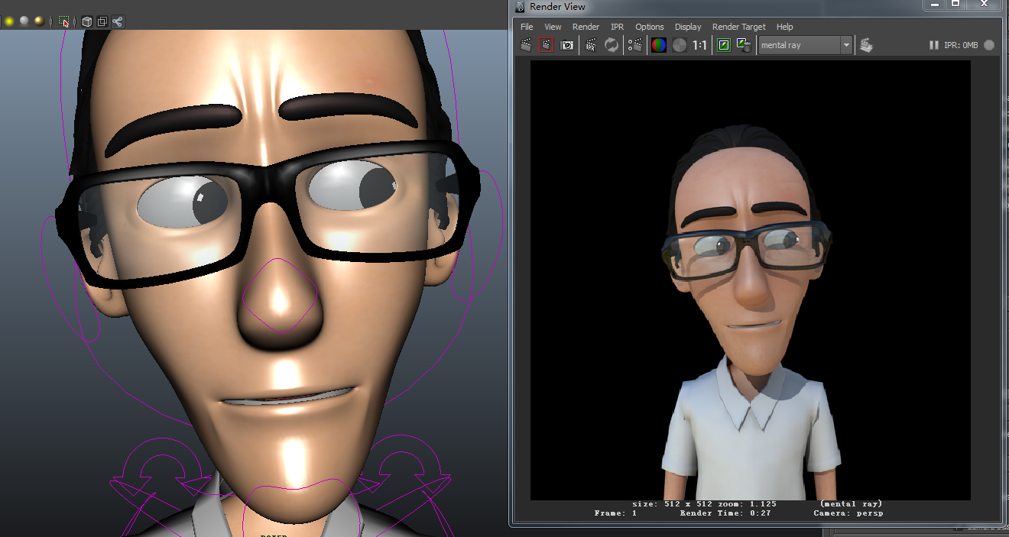Click the Refresh IPR image arrows icon
This screenshot has width=1009, height=537.
(x=612, y=45)
